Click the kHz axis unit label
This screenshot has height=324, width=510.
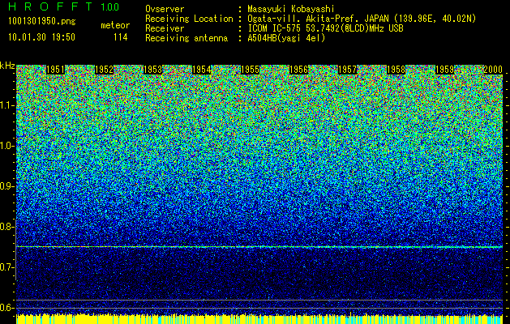pyautogui.click(x=7, y=66)
